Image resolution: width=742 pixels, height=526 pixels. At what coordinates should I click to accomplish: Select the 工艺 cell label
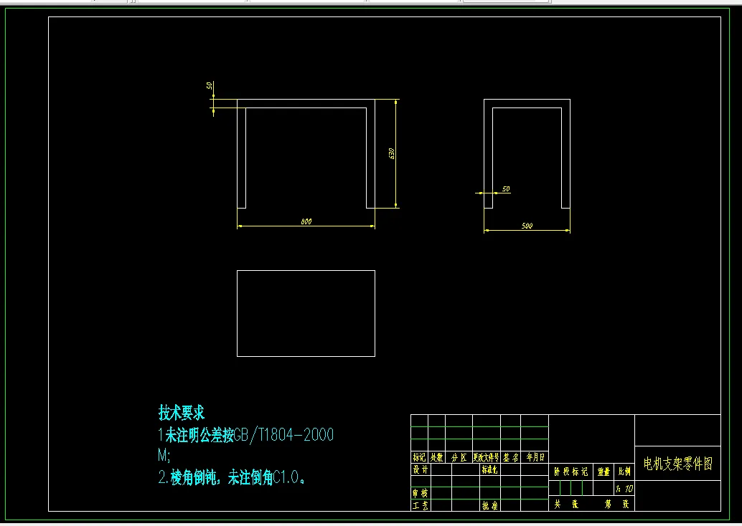(421, 505)
